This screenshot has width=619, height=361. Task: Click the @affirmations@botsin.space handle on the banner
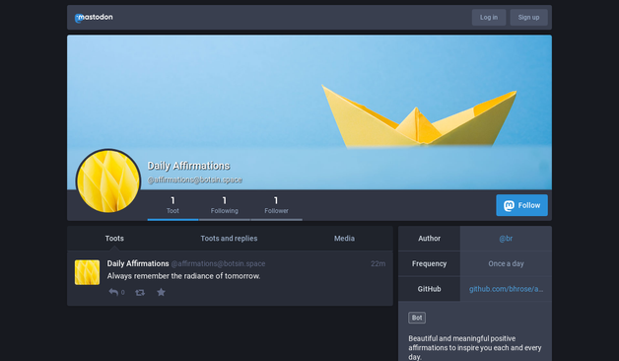(194, 180)
